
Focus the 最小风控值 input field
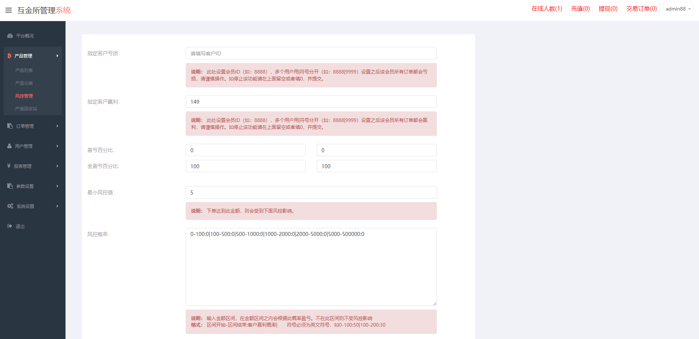click(x=311, y=192)
